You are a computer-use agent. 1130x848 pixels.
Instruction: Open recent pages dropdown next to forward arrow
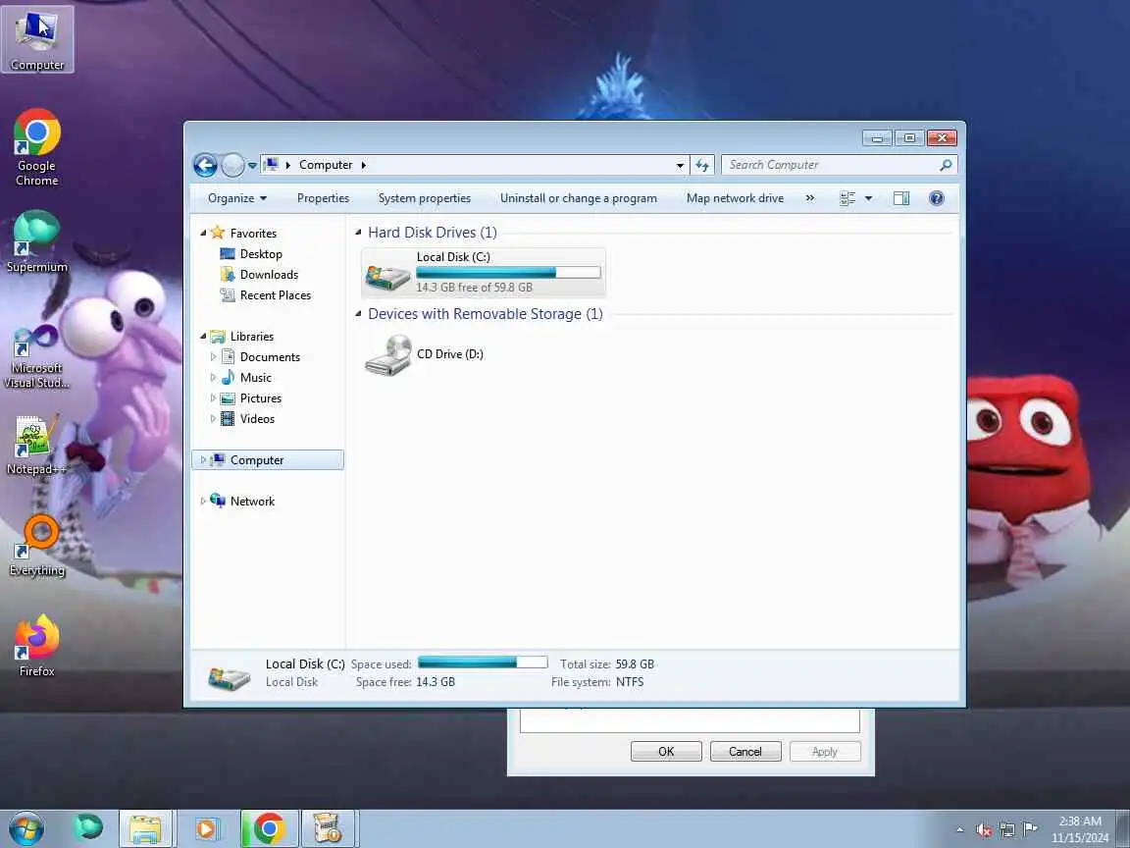pos(252,165)
